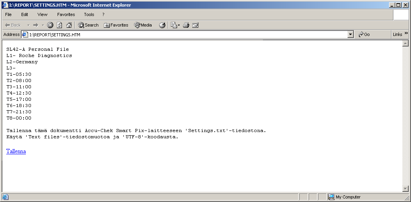Click the Tallenna link
The width and height of the screenshot is (411, 202).
point(16,151)
